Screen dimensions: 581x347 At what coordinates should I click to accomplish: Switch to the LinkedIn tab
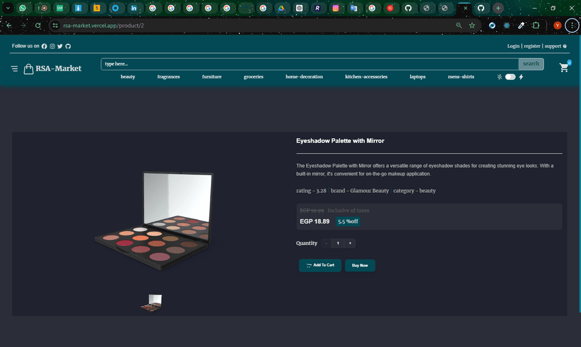134,8
